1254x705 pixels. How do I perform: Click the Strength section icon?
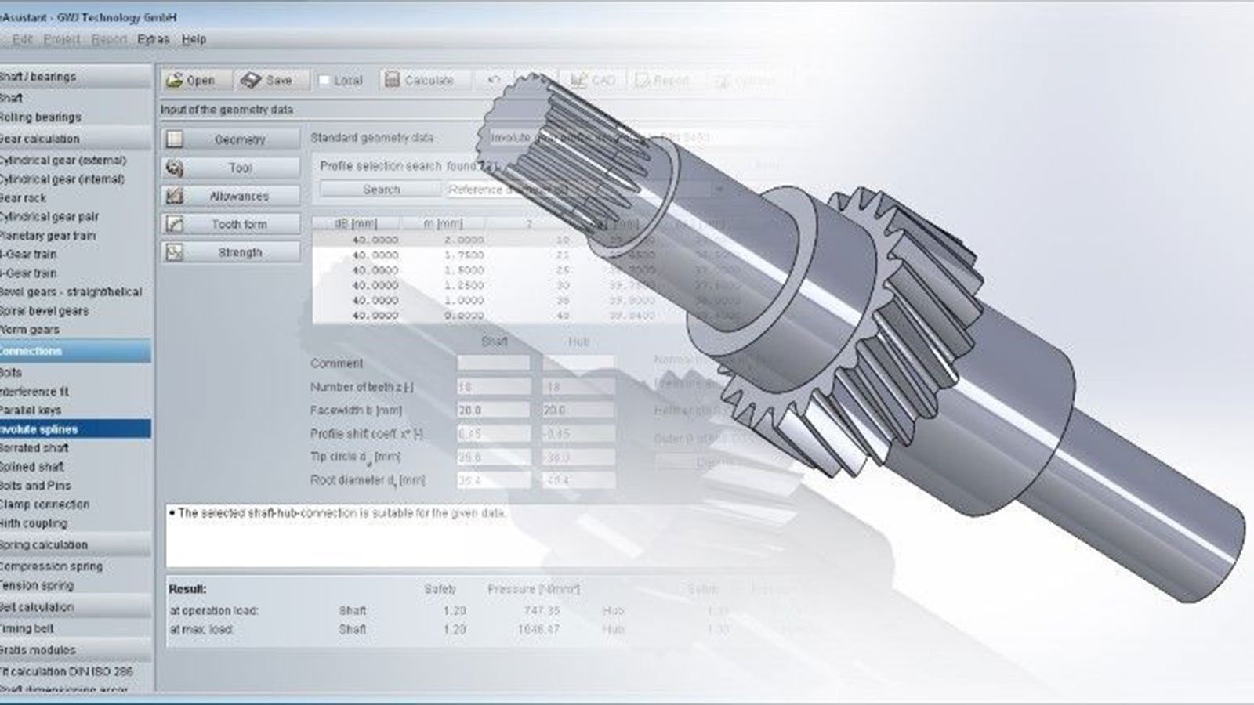click(174, 252)
